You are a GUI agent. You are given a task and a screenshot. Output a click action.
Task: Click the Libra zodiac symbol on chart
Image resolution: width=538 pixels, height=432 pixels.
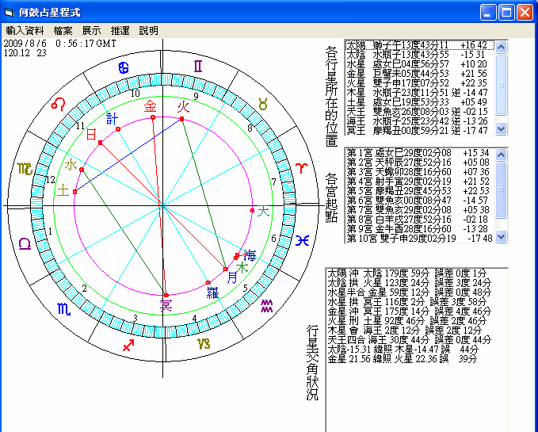tap(25, 243)
